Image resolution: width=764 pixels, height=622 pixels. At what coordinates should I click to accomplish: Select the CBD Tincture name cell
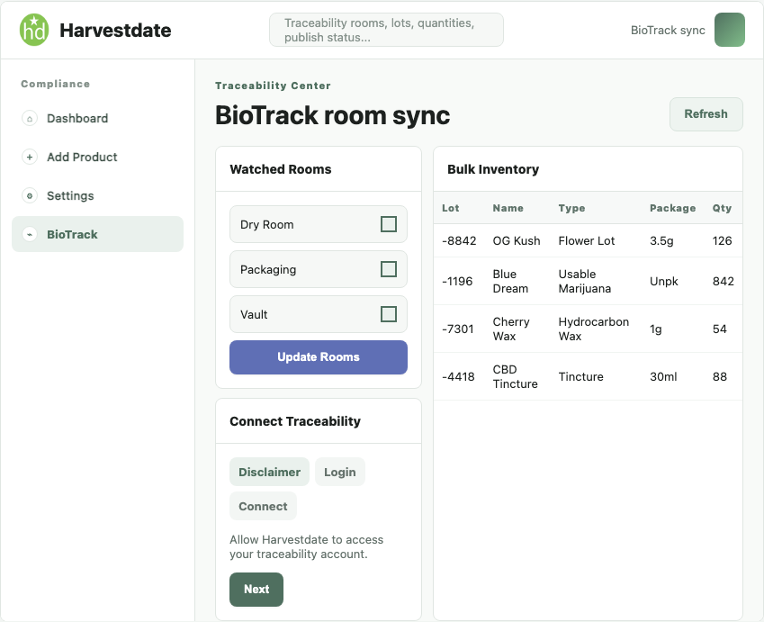[515, 377]
